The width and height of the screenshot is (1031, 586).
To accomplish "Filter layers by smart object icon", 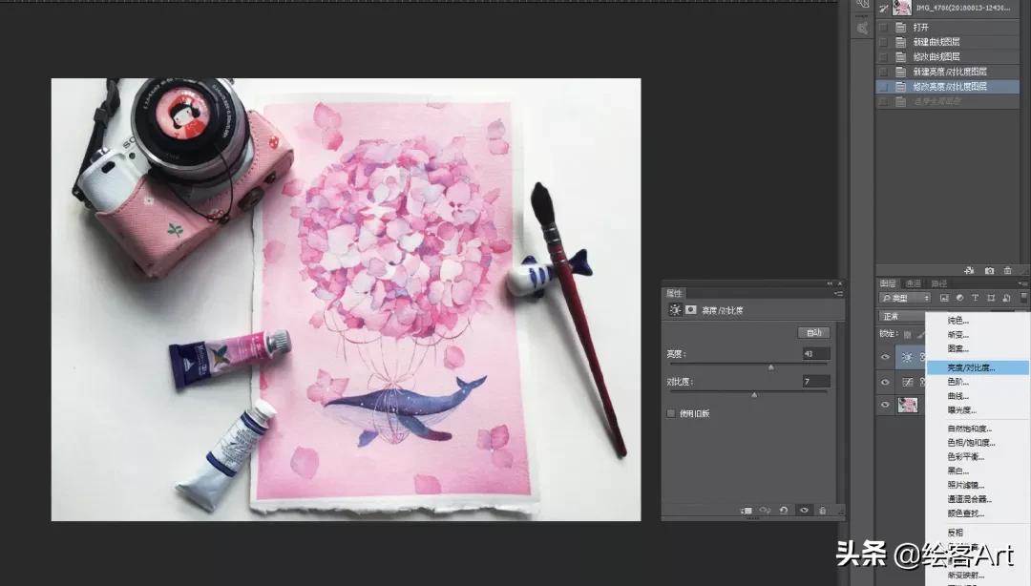I will coord(1006,298).
